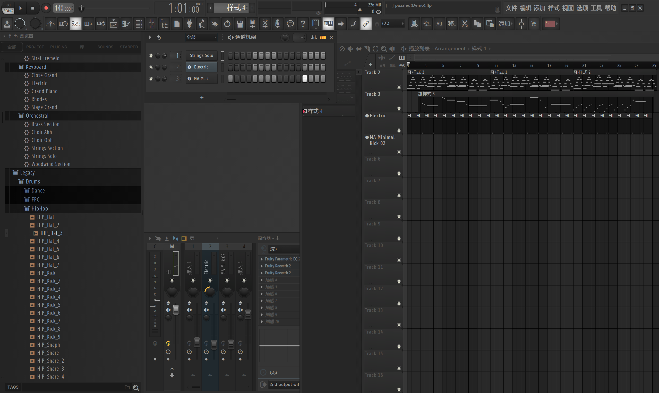Click the metronome icon

[50, 24]
